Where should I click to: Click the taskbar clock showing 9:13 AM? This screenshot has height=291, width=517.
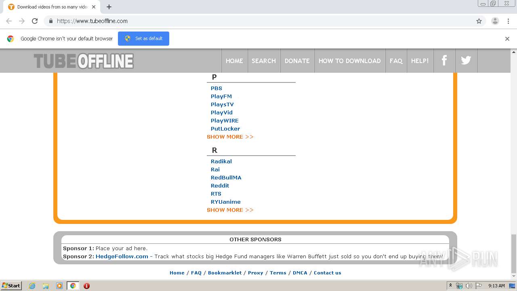tap(496, 286)
